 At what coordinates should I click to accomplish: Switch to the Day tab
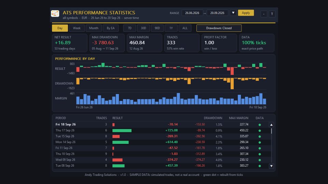[x=60, y=28]
